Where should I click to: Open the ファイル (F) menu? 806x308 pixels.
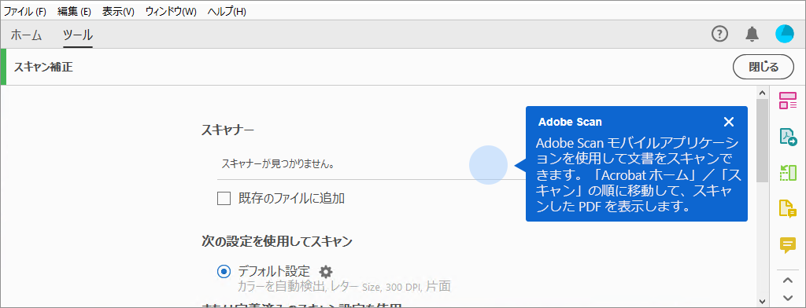pyautogui.click(x=25, y=11)
